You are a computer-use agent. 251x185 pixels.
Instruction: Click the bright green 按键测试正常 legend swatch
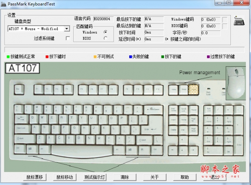[8, 57]
